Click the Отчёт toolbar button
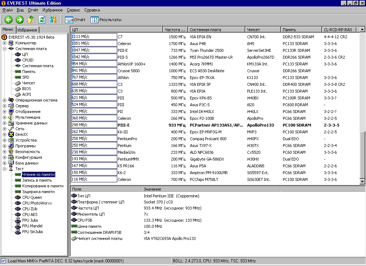 75,20
